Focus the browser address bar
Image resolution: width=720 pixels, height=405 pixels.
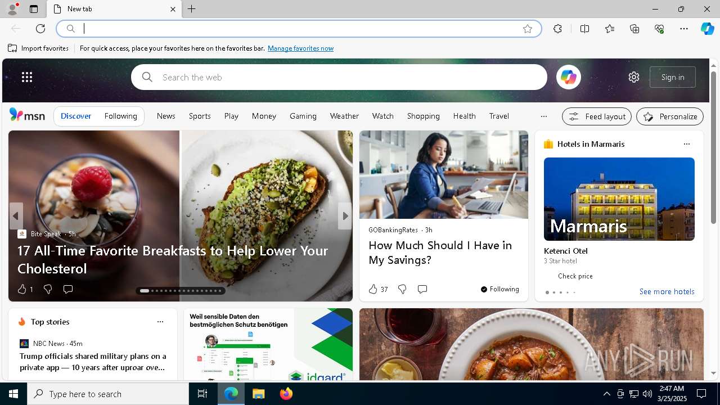pyautogui.click(x=299, y=29)
